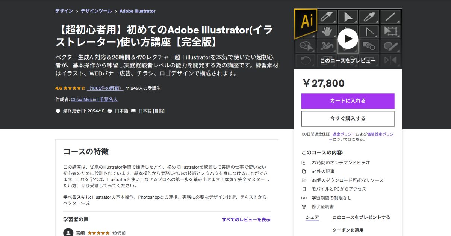Click the 学習者の声 heading
Image resolution: width=451 pixels, height=236 pixels.
tap(76, 219)
